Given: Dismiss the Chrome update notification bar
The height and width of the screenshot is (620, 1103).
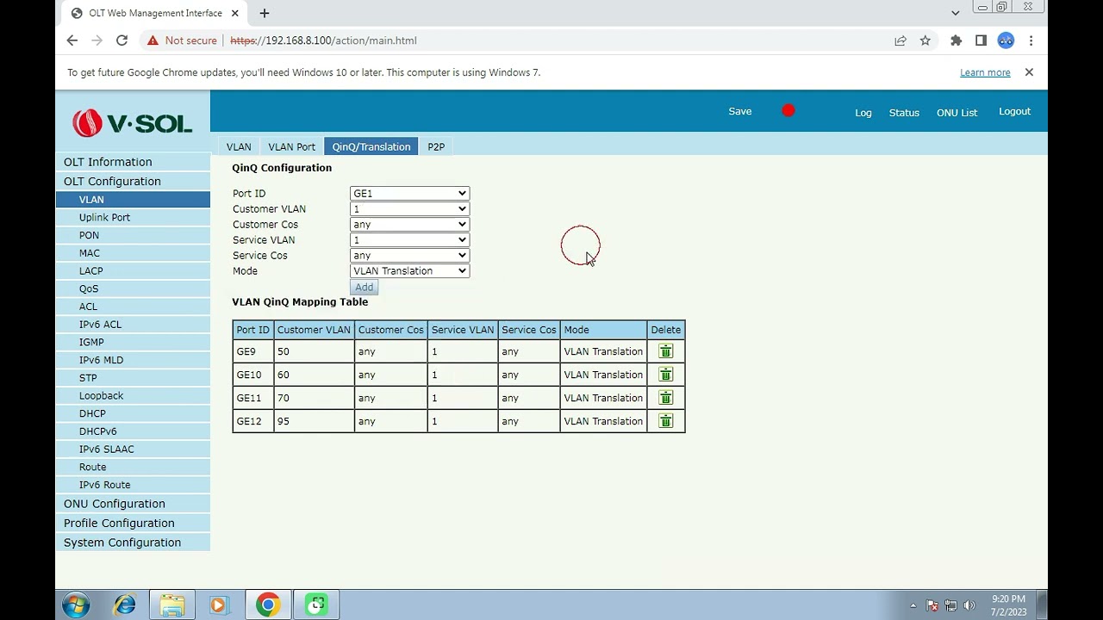Looking at the screenshot, I should click(x=1029, y=72).
